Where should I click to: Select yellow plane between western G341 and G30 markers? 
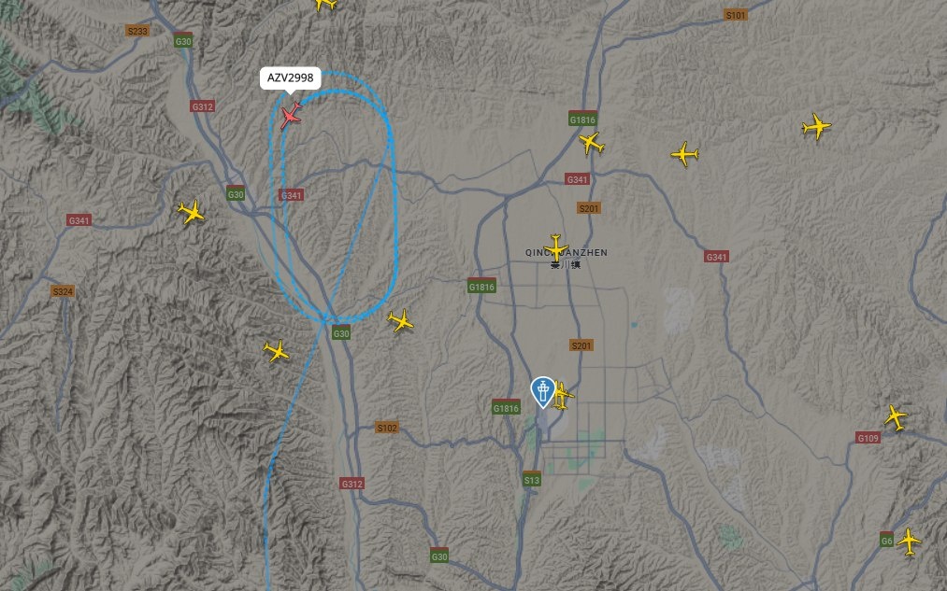pos(192,212)
